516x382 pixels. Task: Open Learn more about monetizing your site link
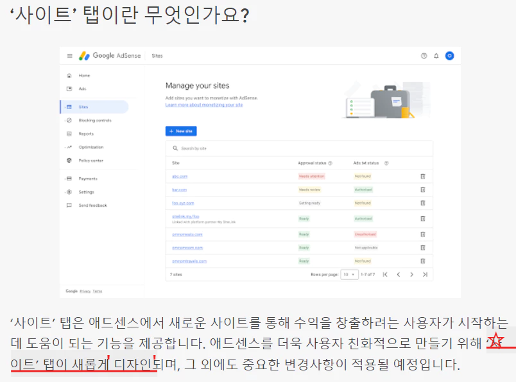point(204,105)
